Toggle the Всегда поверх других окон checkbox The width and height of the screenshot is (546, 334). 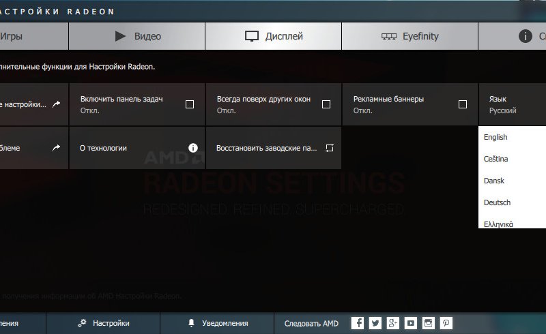(326, 104)
